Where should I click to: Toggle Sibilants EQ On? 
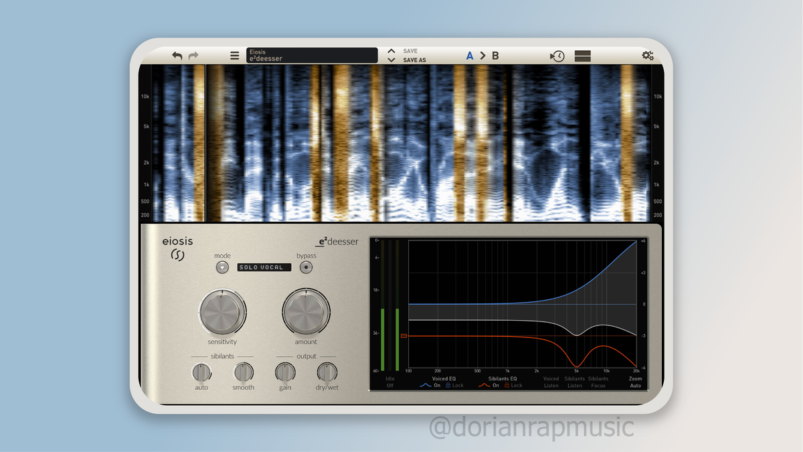click(x=496, y=386)
